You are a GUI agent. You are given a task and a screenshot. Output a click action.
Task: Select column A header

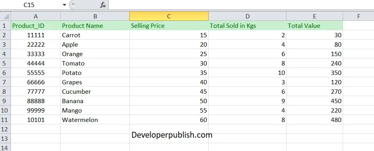point(36,16)
